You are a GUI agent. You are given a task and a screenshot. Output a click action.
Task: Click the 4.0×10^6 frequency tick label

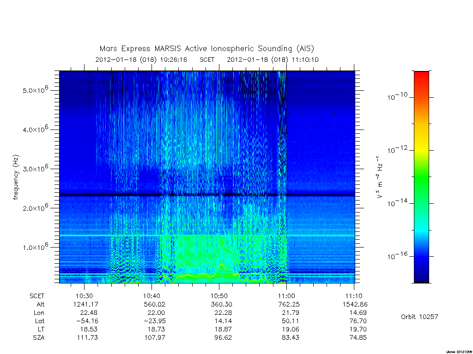35,129
